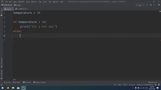Image resolution: width=161 pixels, height=90 pixels.
Task: Click the red error stripe mark on scrollbar
Action: (160, 40)
